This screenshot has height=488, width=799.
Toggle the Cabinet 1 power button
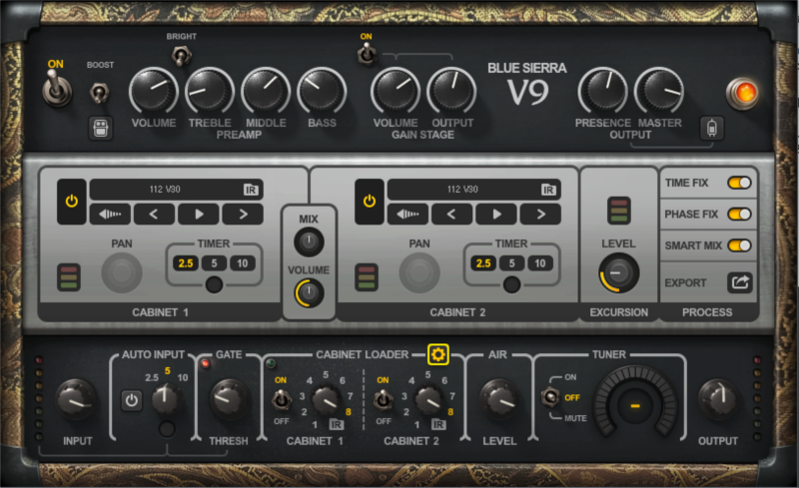(x=71, y=202)
